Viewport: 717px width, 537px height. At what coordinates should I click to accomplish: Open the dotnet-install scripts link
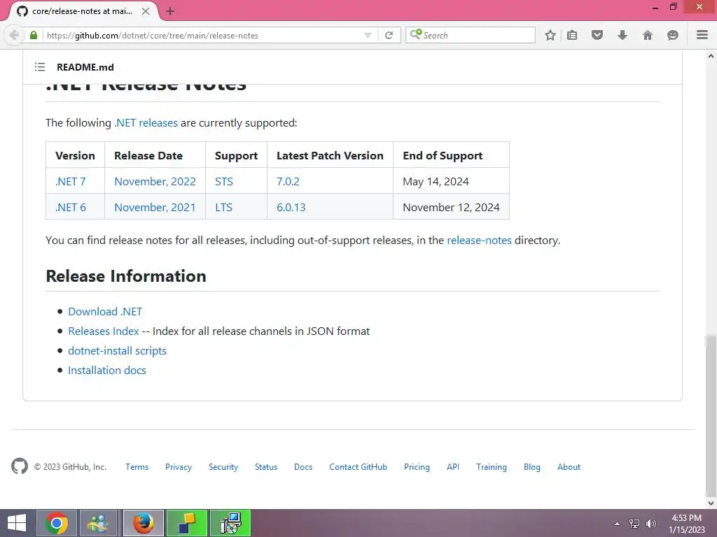pos(117,351)
